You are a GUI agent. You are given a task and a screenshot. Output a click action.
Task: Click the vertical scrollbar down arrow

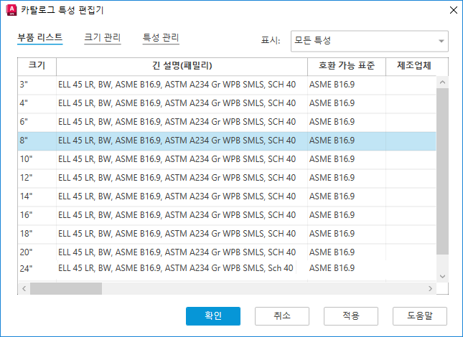(x=442, y=276)
